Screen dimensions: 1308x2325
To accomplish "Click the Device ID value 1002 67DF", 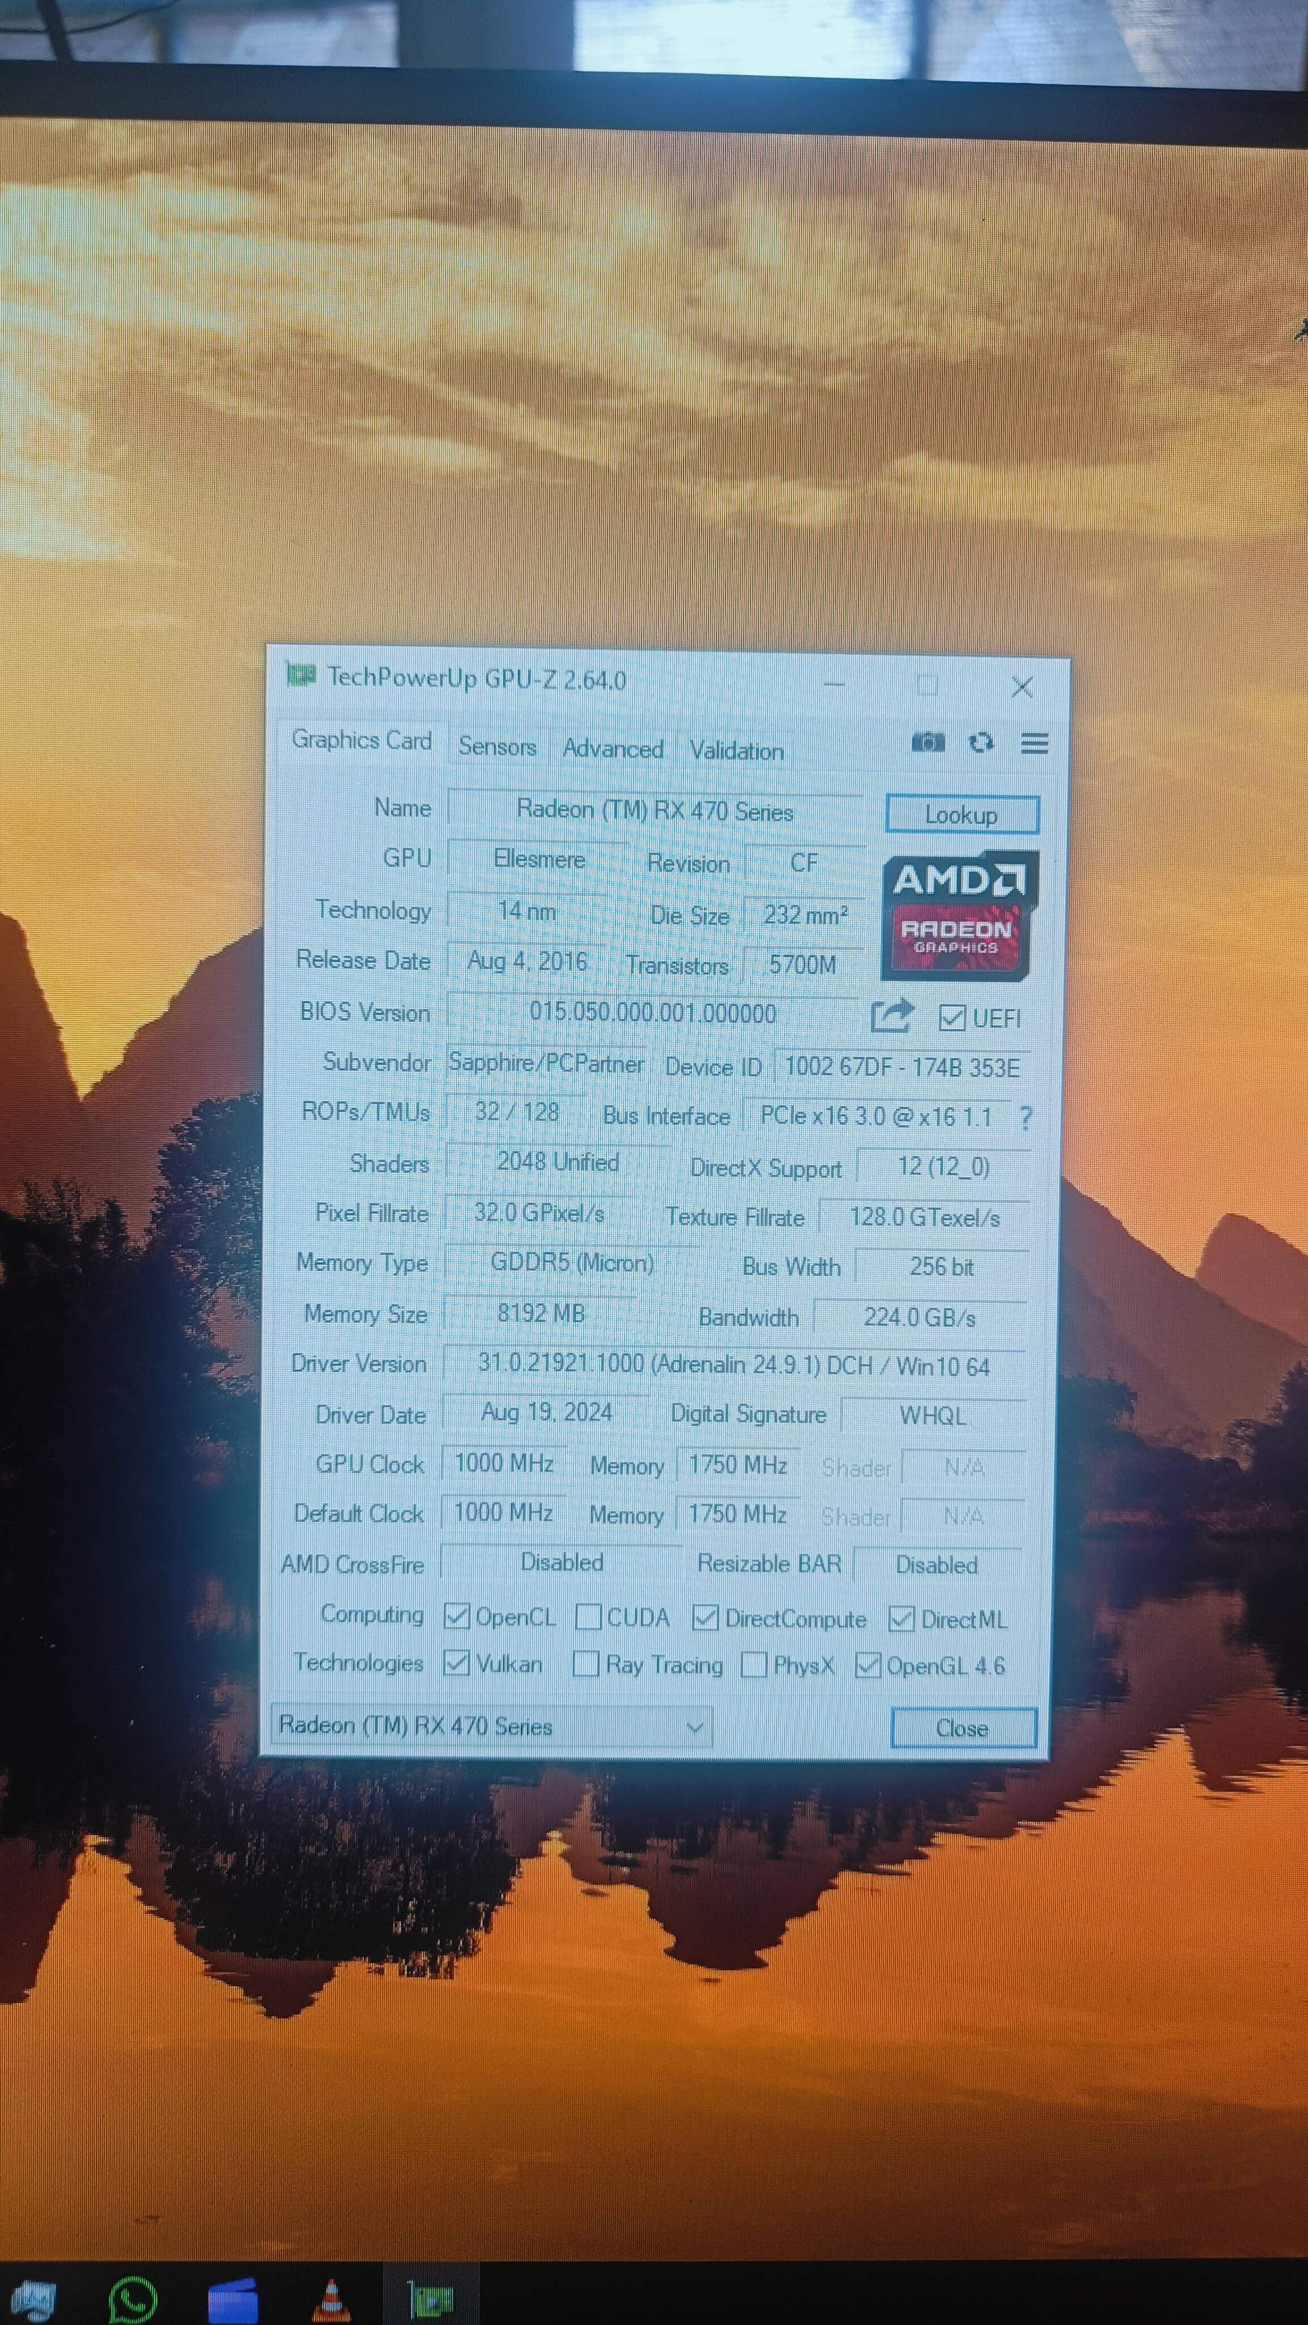I will click(x=902, y=1068).
